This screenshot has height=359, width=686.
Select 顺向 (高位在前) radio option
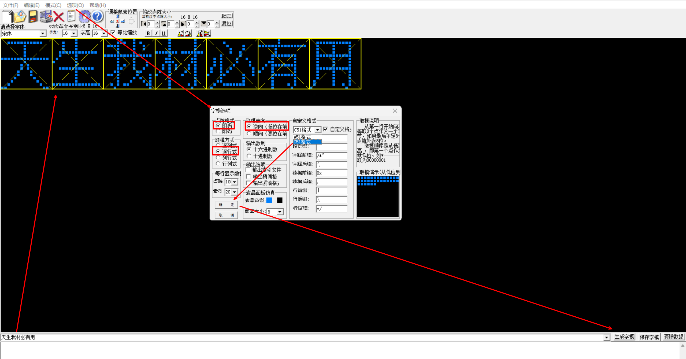249,134
